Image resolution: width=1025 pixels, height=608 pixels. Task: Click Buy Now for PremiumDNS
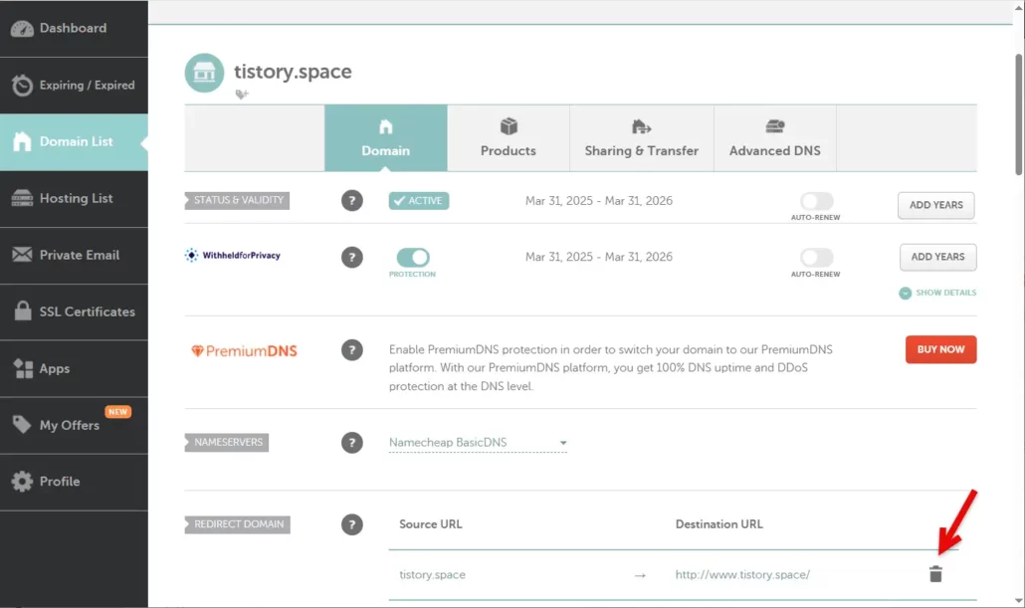(x=940, y=349)
